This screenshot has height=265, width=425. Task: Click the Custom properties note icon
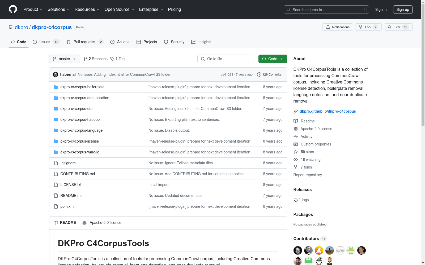pos(296,144)
